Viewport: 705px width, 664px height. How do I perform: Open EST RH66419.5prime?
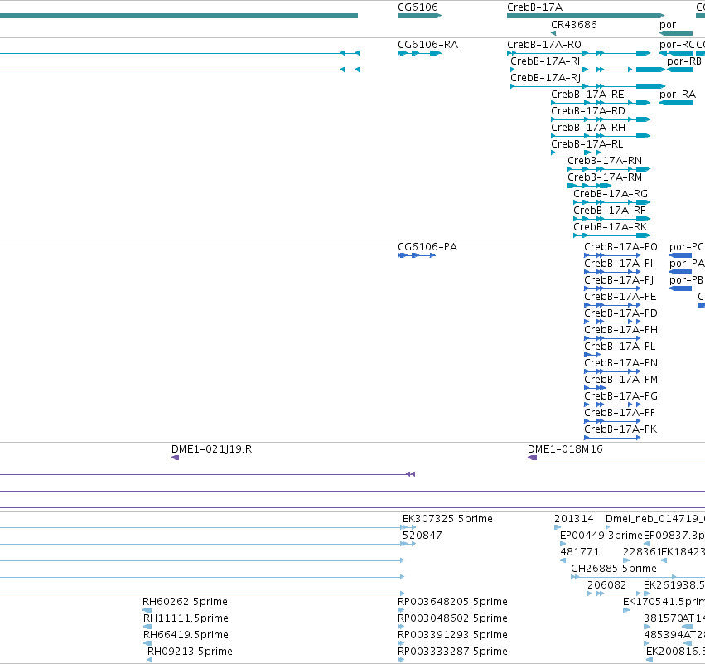click(186, 635)
